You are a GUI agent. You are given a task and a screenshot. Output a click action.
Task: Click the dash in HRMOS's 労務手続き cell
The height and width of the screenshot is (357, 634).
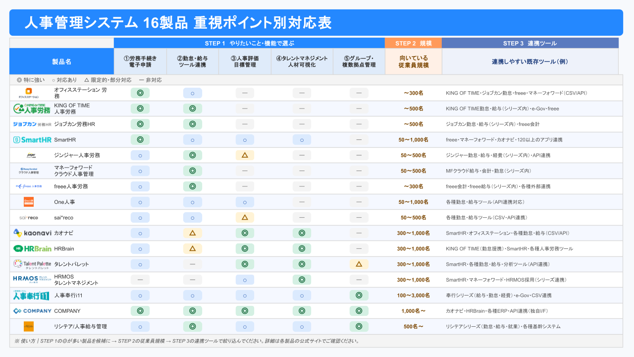coord(140,280)
